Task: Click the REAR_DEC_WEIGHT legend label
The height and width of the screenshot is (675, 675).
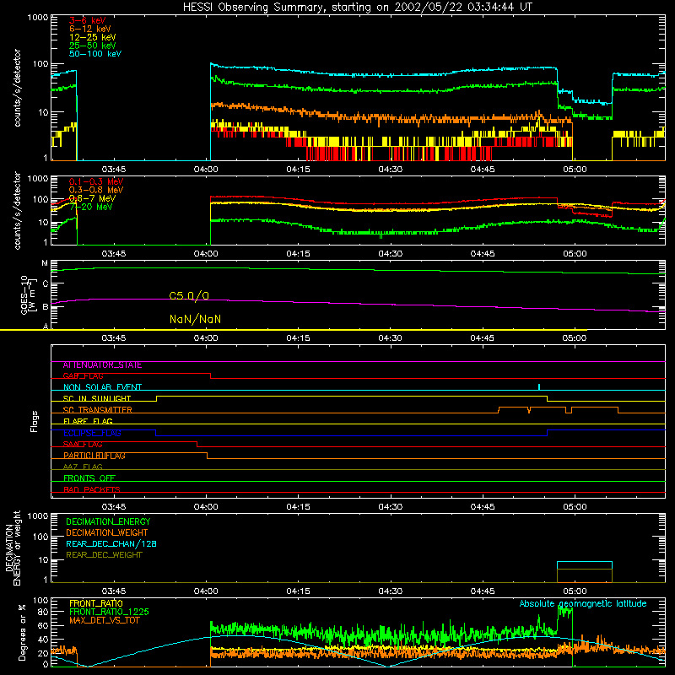Action: point(104,555)
